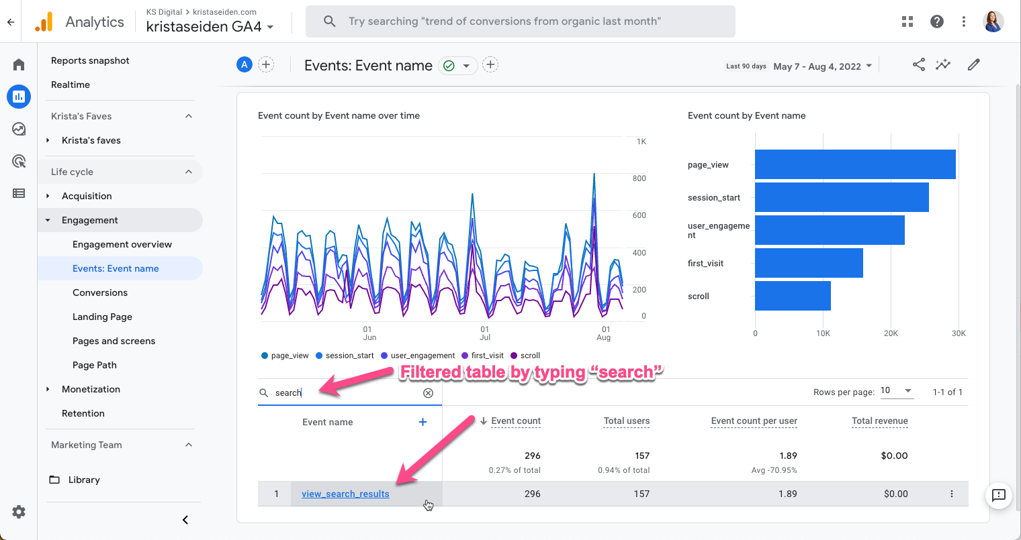Open the kristaseiden GA4 property selector
This screenshot has height=540, width=1021.
(210, 27)
